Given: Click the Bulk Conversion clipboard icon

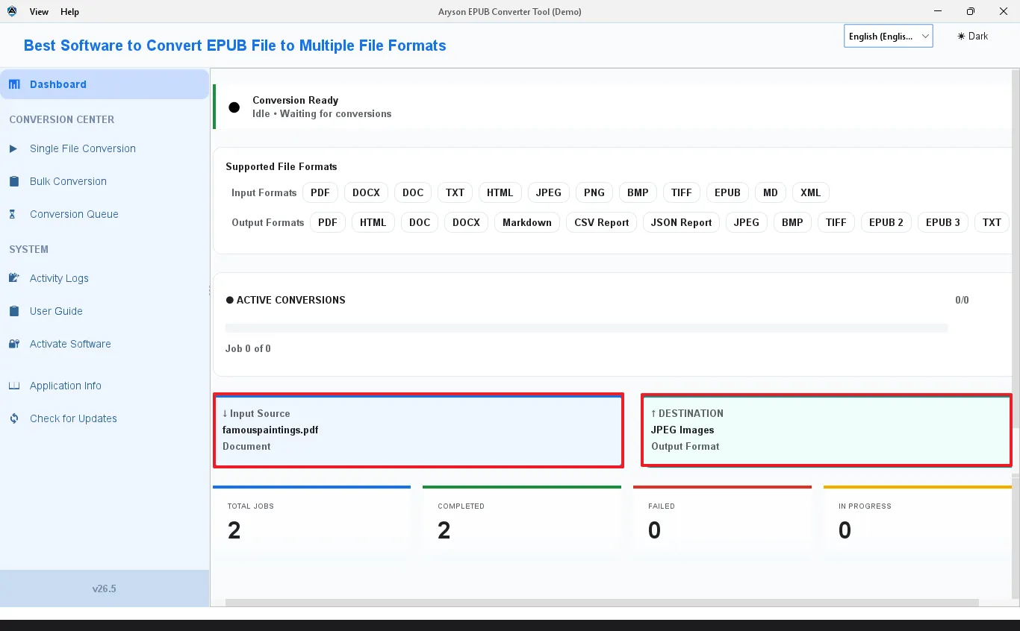Looking at the screenshot, I should (x=13, y=181).
